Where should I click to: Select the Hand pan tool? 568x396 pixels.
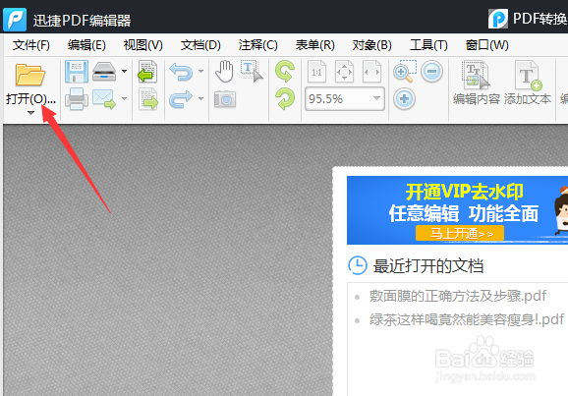point(224,71)
